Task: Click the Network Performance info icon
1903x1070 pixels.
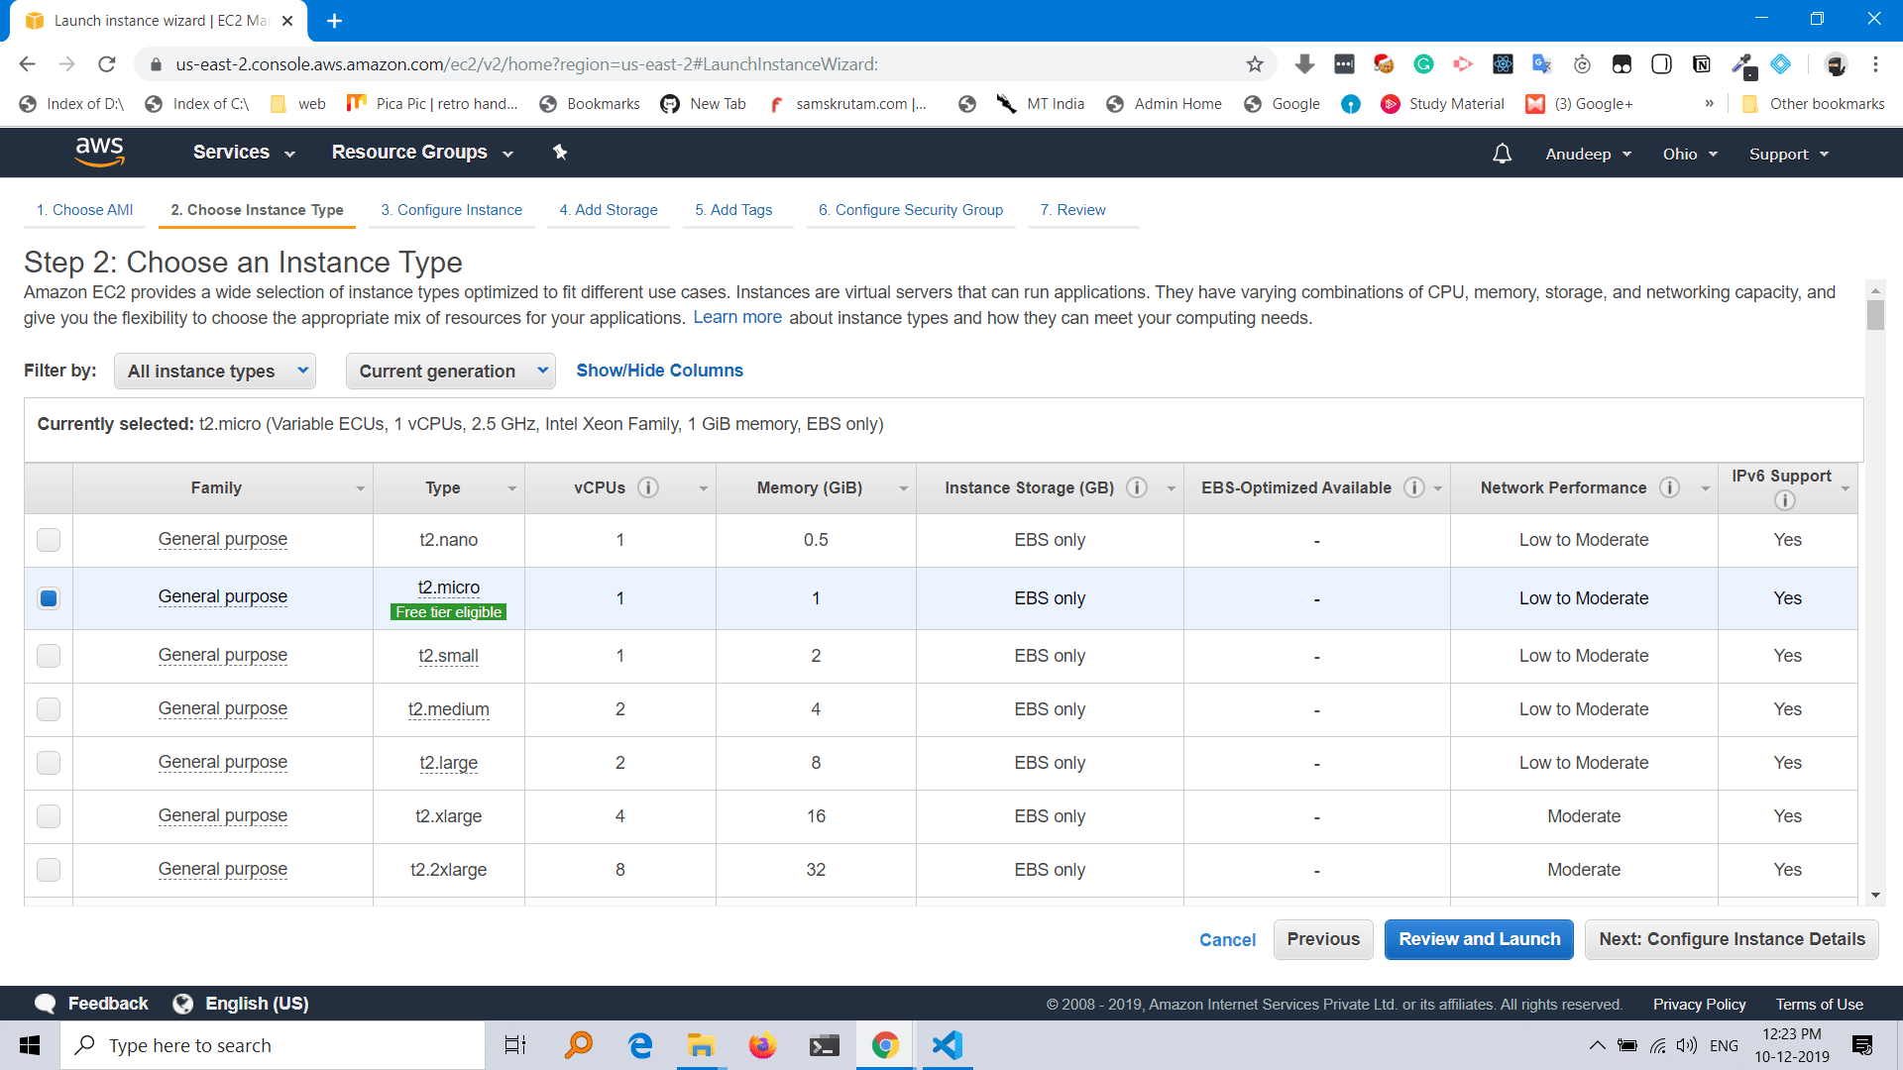Action: 1670,487
